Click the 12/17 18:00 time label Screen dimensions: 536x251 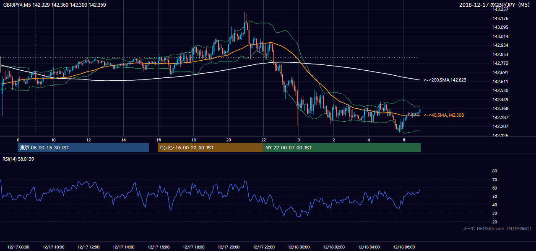click(193, 247)
